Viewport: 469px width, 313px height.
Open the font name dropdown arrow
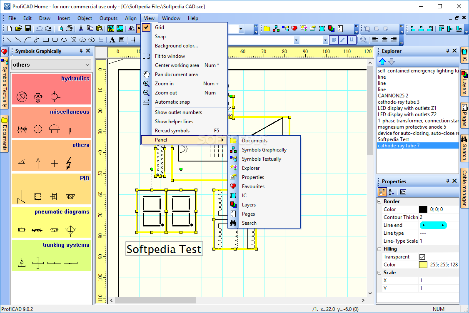pyautogui.click(x=296, y=40)
